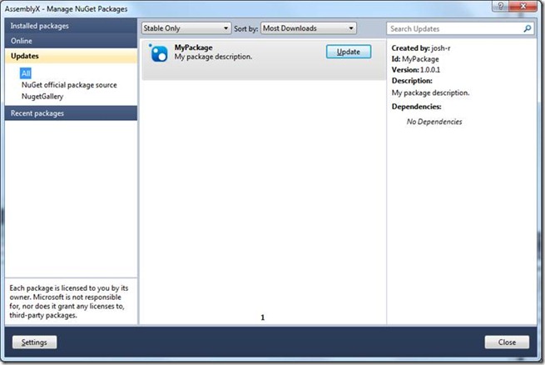Open the Settings button

(x=34, y=342)
